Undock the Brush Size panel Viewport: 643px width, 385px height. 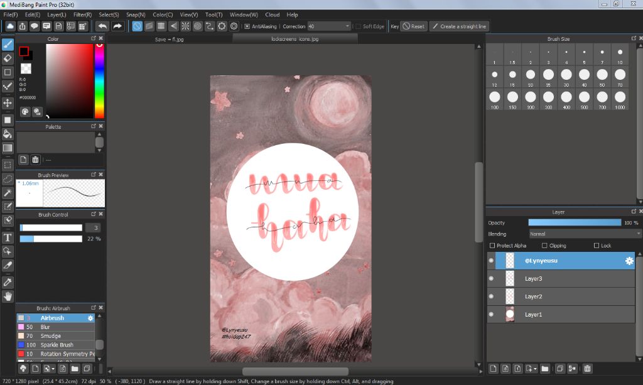tap(634, 38)
